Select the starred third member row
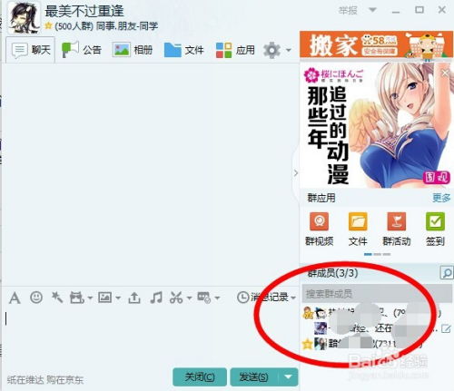The image size is (454, 391). point(377,344)
